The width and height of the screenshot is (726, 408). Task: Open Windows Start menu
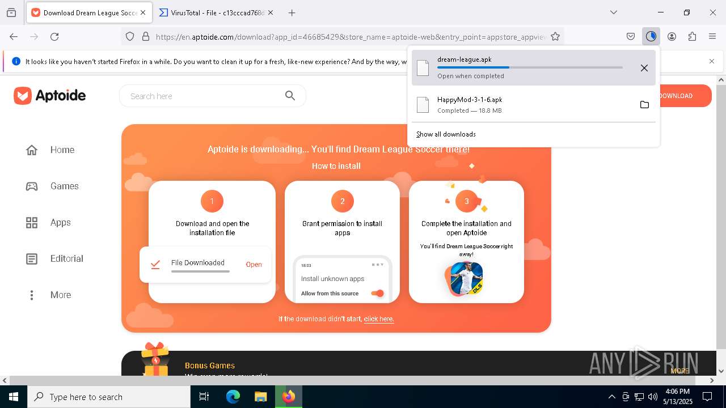[14, 397]
